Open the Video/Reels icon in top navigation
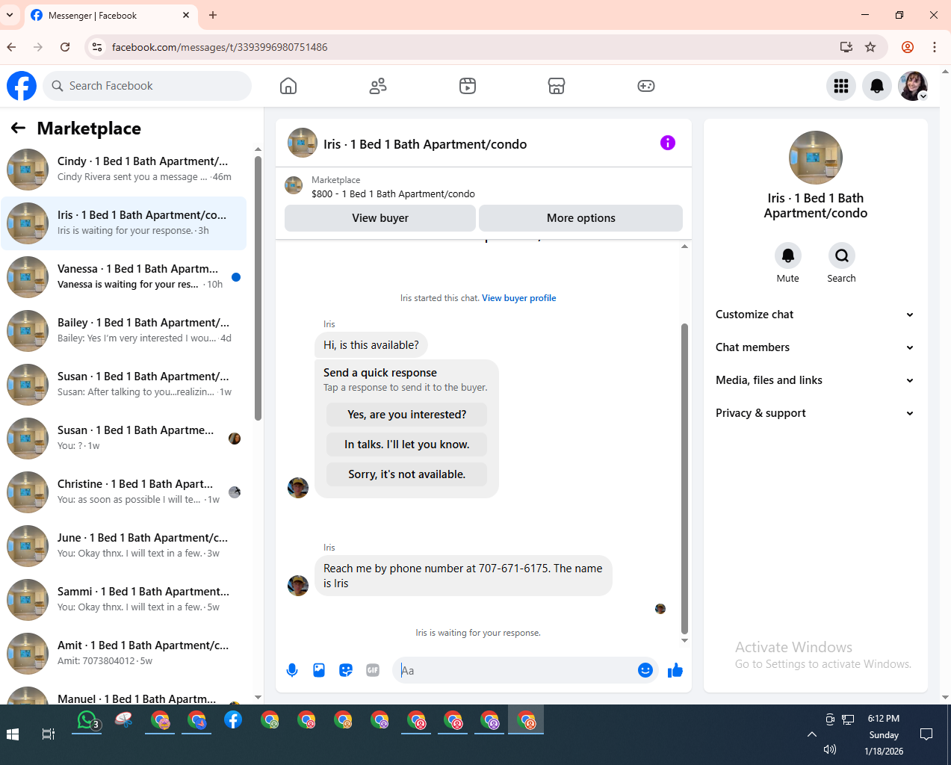 468,86
